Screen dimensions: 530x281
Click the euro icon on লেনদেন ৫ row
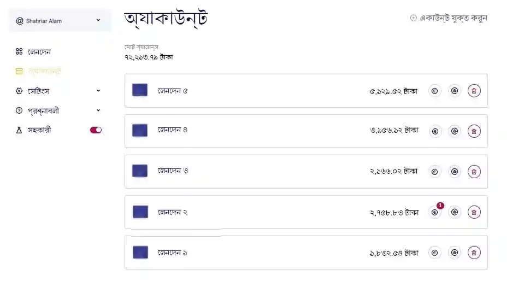click(x=435, y=91)
